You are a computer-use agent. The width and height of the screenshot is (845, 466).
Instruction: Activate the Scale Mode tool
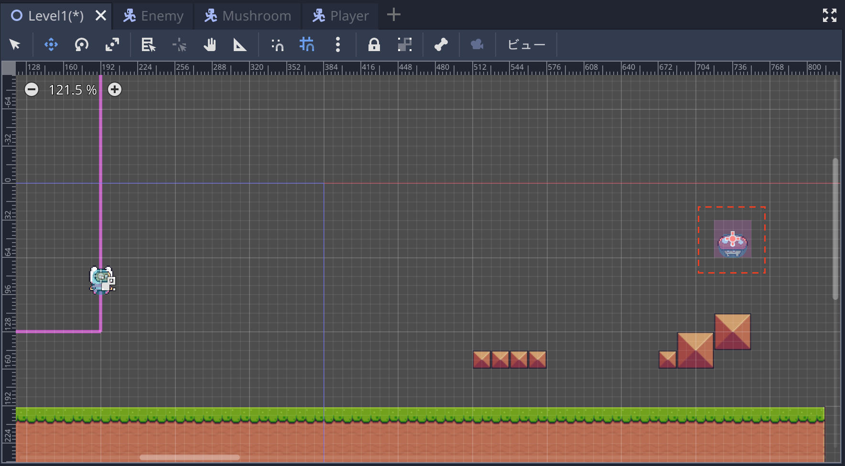(x=112, y=45)
